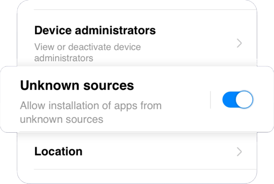This screenshot has width=274, height=184.
Task: Click the white knob on the Unknown sources switch
Action: click(245, 100)
